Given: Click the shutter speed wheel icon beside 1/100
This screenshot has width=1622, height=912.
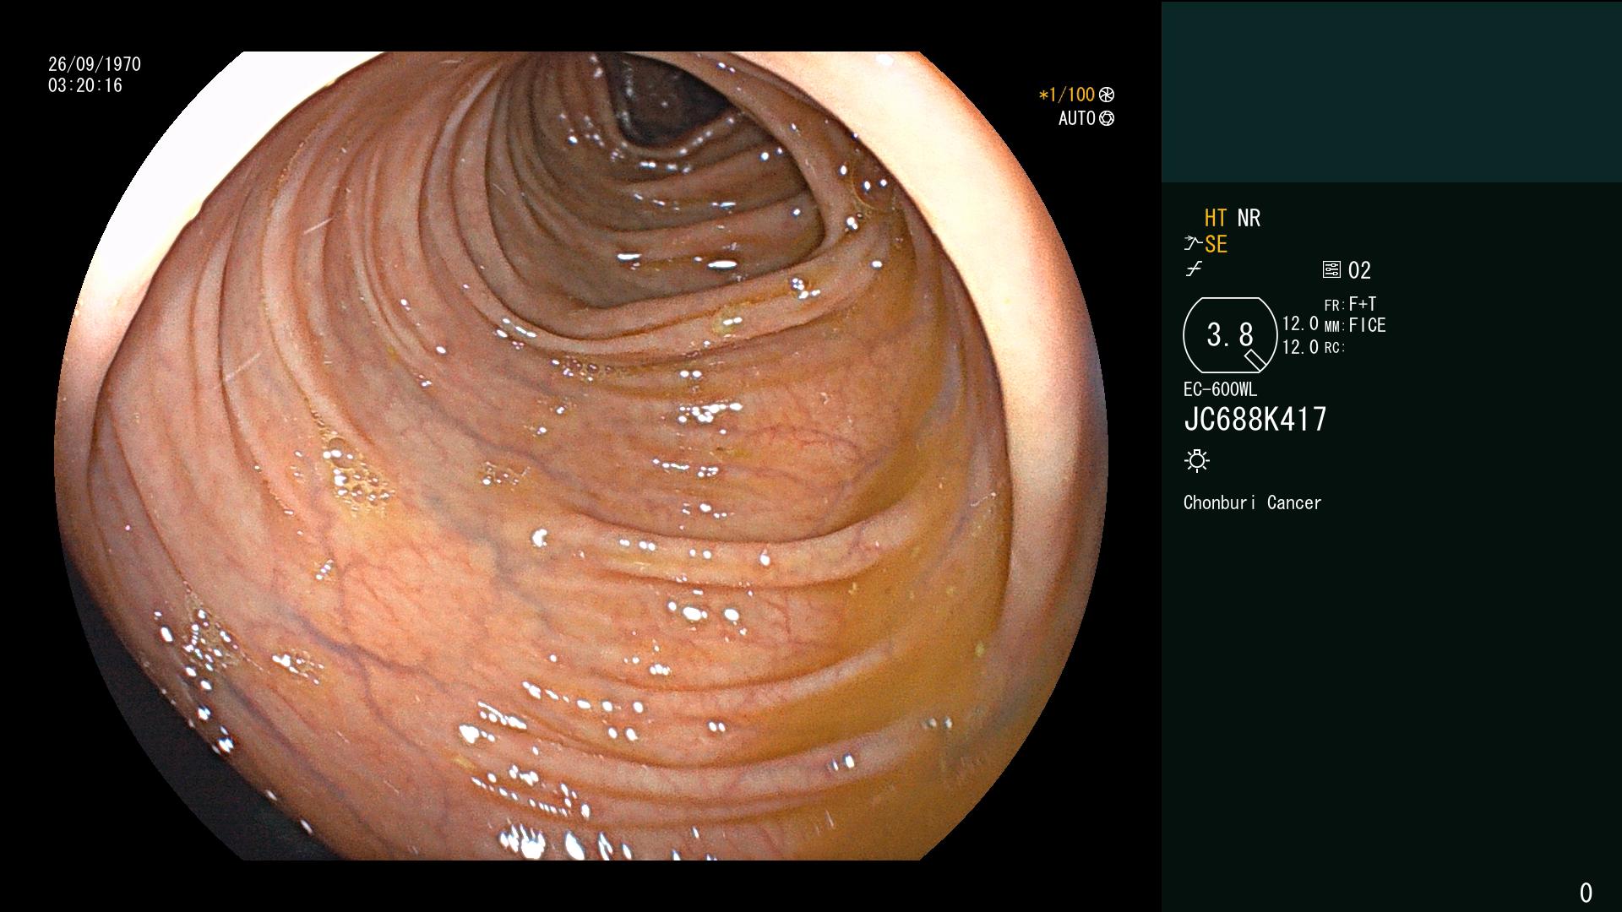Looking at the screenshot, I should (x=1107, y=95).
